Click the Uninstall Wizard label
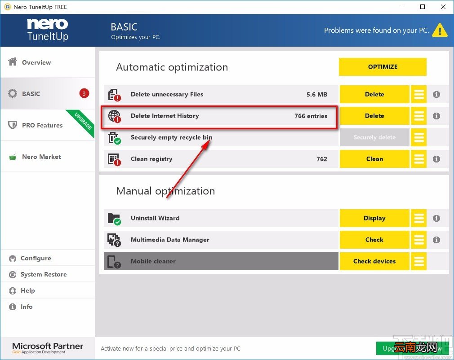The width and height of the screenshot is (454, 360). 155,218
